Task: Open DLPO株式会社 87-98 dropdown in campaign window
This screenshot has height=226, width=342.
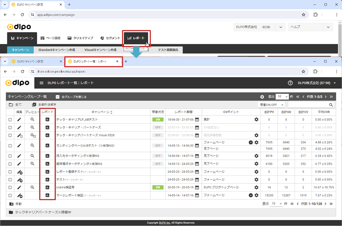Action: pos(281,27)
